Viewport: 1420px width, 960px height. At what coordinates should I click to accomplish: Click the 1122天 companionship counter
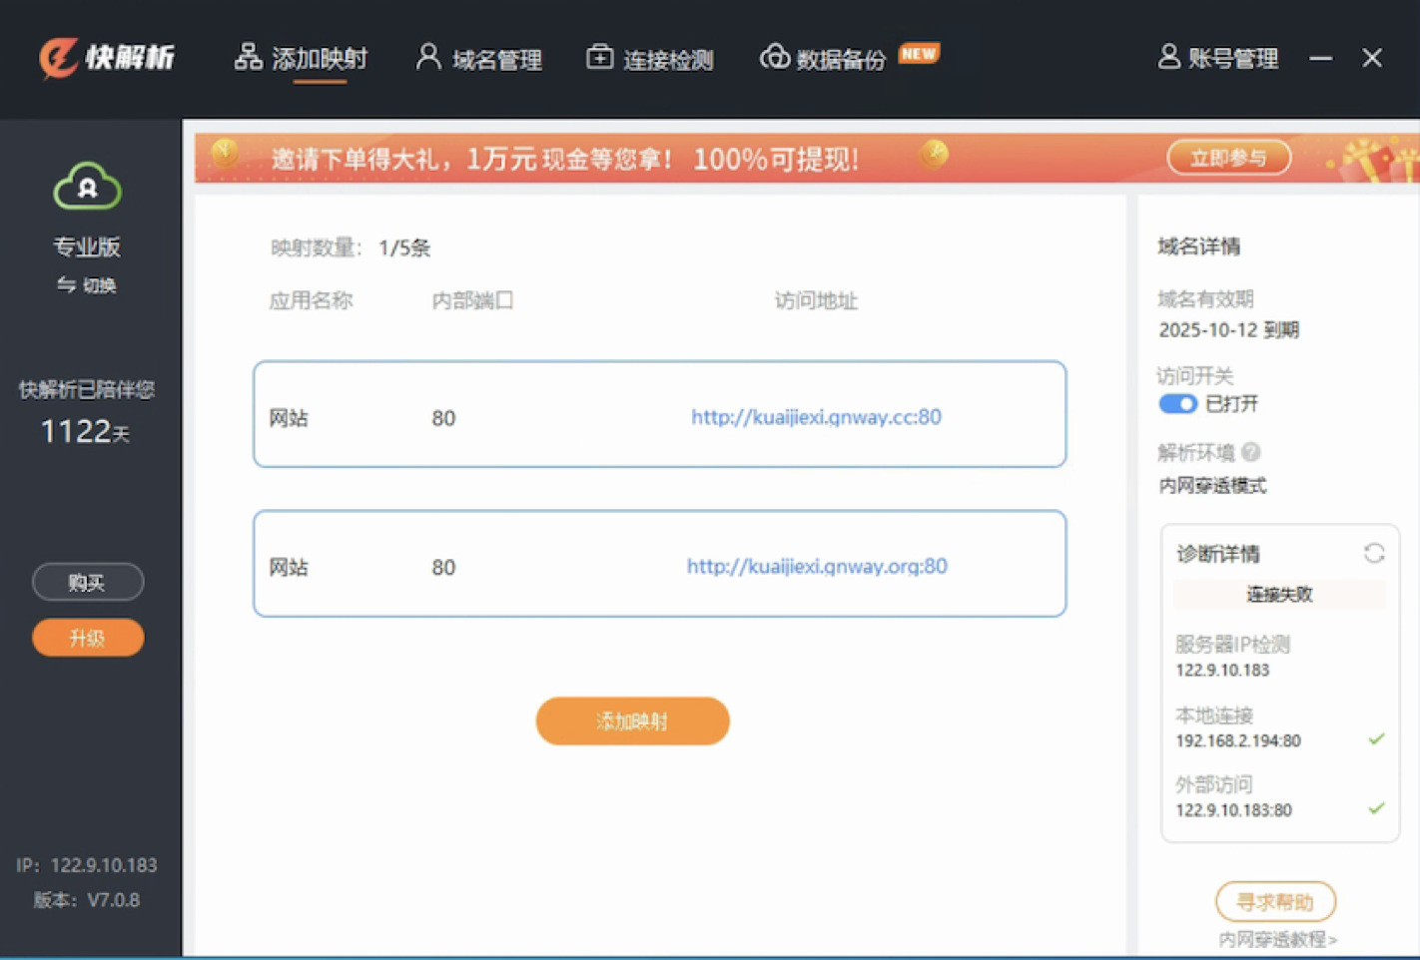85,431
